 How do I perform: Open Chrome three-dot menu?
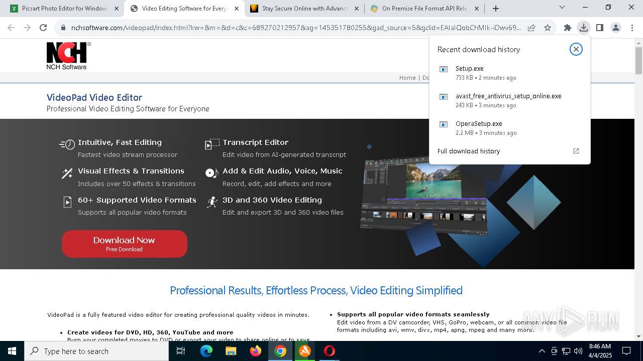(631, 28)
